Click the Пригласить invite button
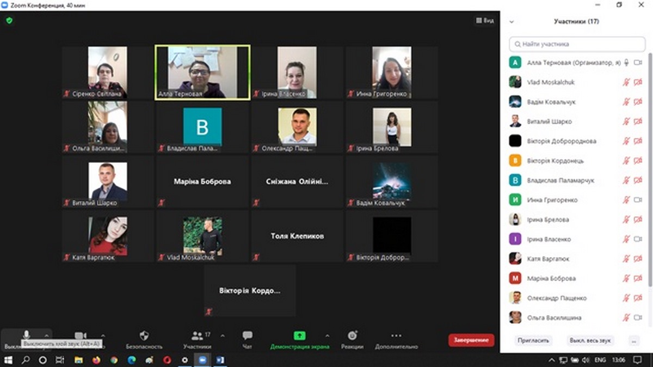Screen dimensions: 653x367 pyautogui.click(x=533, y=340)
